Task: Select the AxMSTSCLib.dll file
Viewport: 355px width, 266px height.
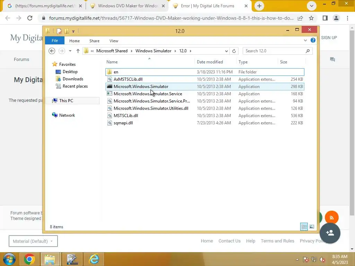Action: tap(205, 79)
